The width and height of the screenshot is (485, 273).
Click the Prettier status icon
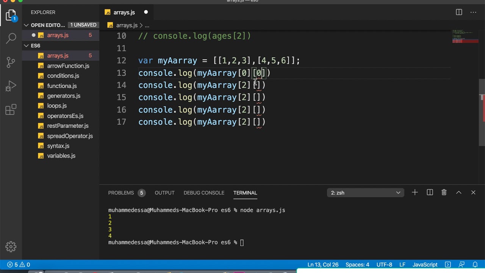click(x=448, y=265)
